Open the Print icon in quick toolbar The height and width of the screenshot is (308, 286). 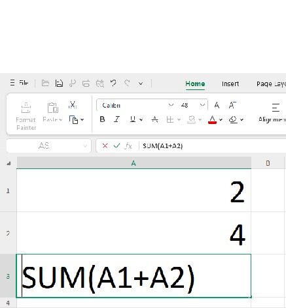pos(86,84)
